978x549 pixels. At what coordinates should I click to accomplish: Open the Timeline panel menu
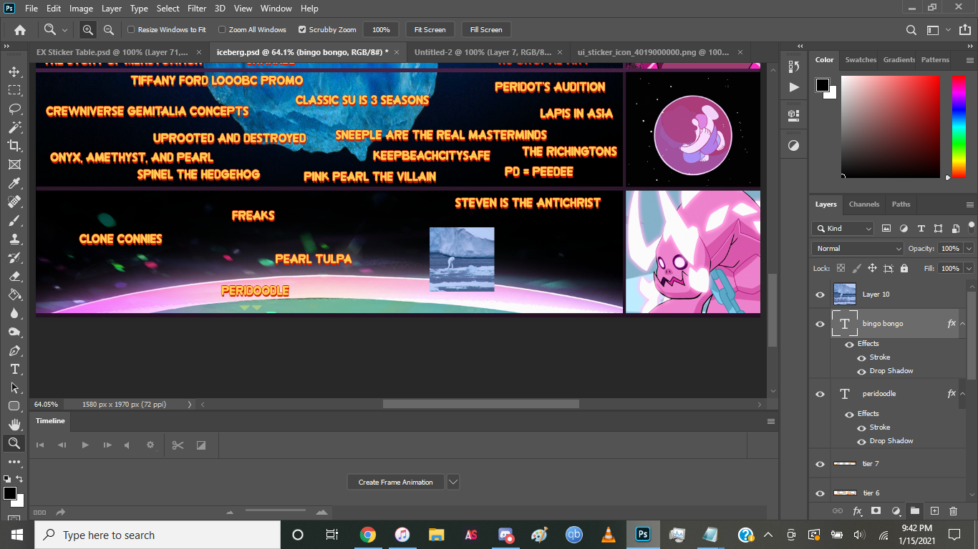(x=771, y=421)
